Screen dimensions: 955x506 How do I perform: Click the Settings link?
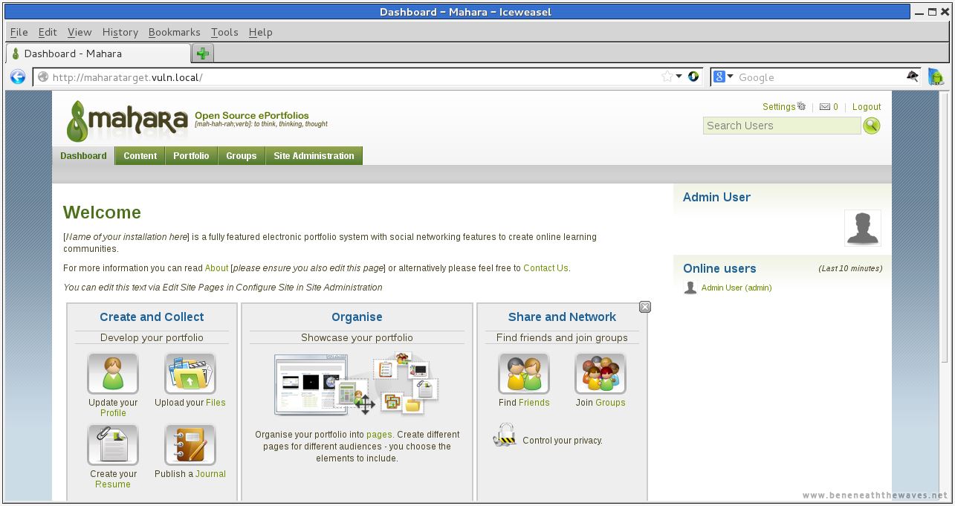pyautogui.click(x=778, y=107)
